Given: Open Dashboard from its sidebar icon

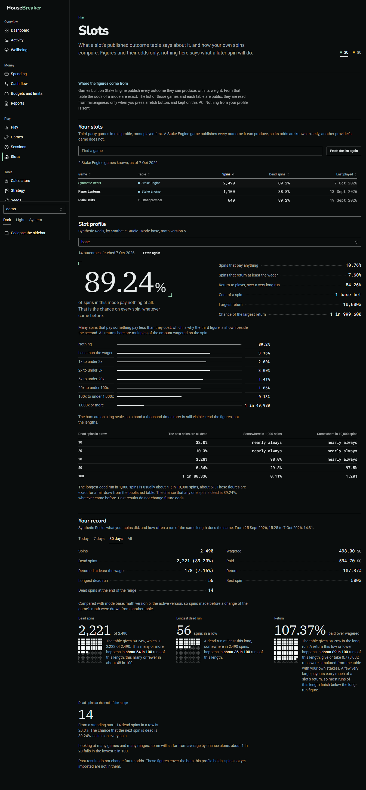Looking at the screenshot, I should (7, 30).
